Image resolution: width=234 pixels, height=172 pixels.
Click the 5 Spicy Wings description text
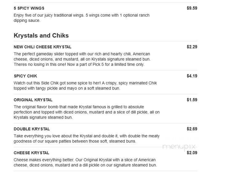[81, 18]
